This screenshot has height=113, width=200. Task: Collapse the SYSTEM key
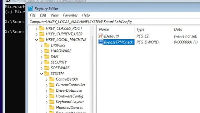42,74
